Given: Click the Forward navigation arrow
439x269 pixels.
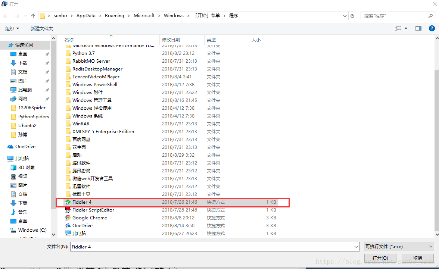Looking at the screenshot, I should [17, 16].
